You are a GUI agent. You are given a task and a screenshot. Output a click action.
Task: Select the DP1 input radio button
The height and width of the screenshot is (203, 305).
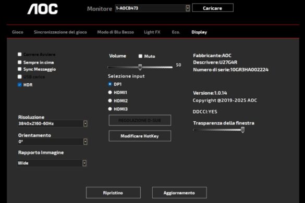pyautogui.click(x=110, y=84)
